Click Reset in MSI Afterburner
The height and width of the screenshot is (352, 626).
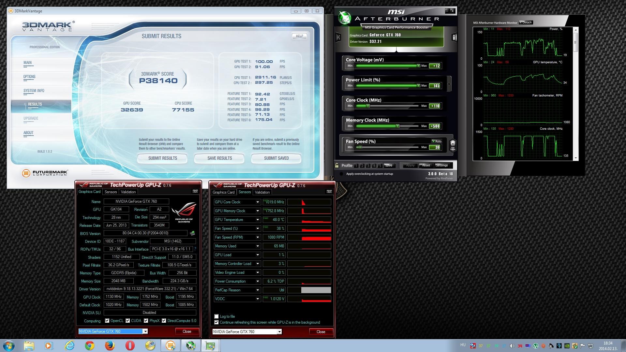tap(426, 166)
